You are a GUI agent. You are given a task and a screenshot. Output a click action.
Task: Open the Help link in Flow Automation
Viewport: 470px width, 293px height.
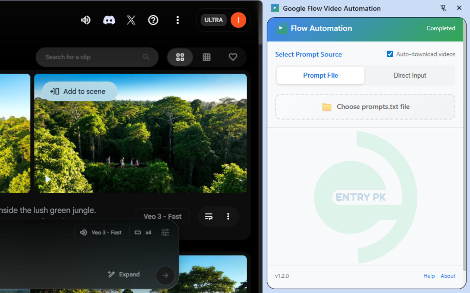click(x=429, y=276)
